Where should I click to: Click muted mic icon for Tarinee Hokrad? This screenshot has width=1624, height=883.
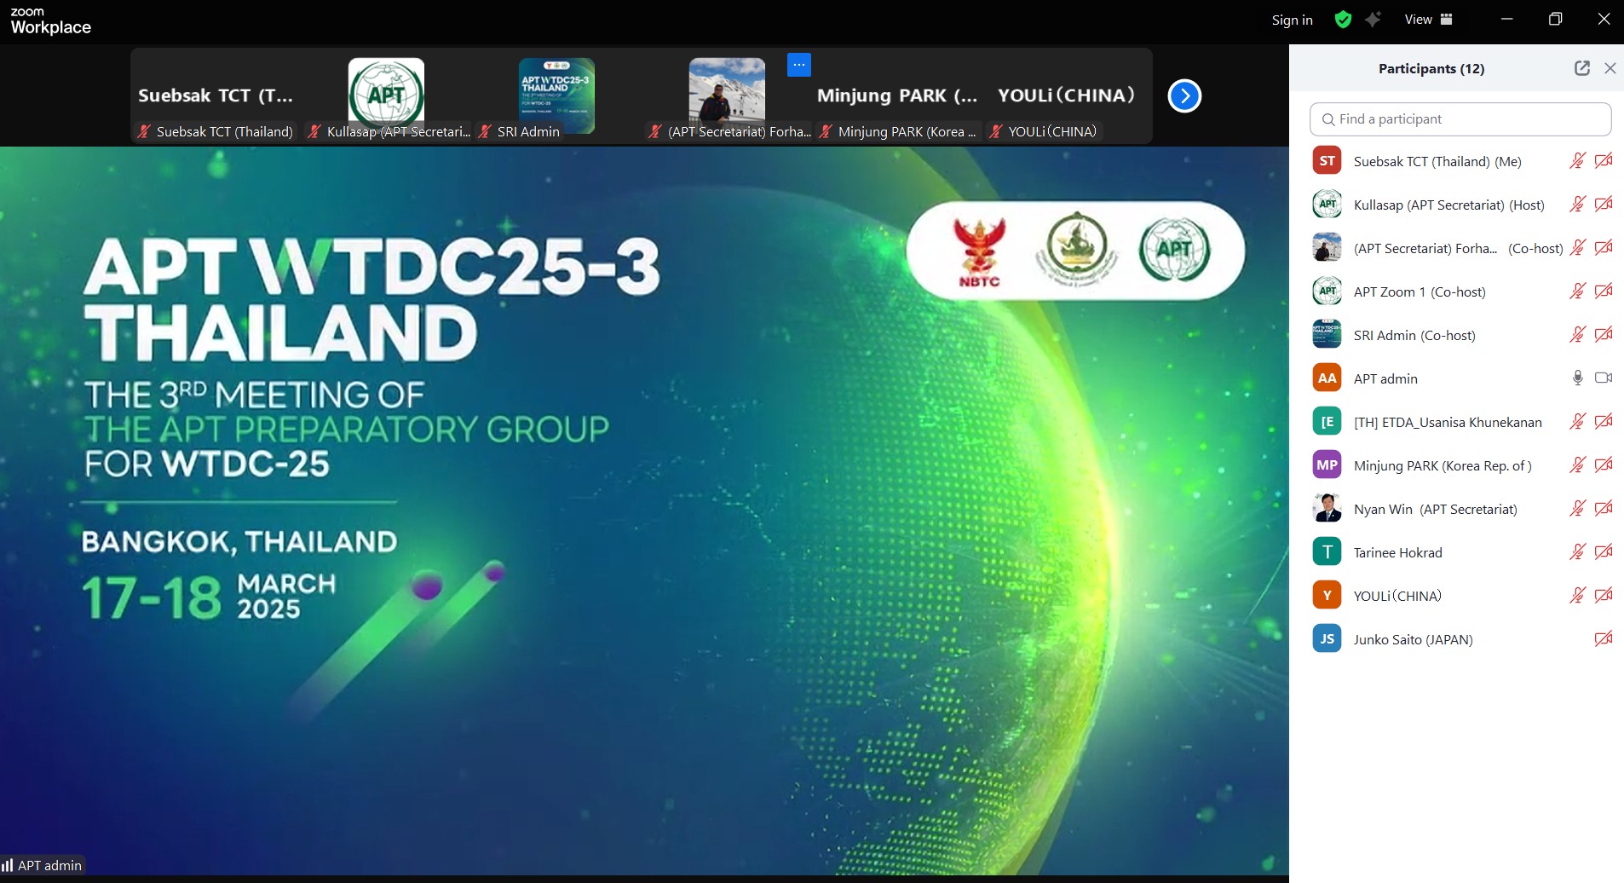[1577, 551]
